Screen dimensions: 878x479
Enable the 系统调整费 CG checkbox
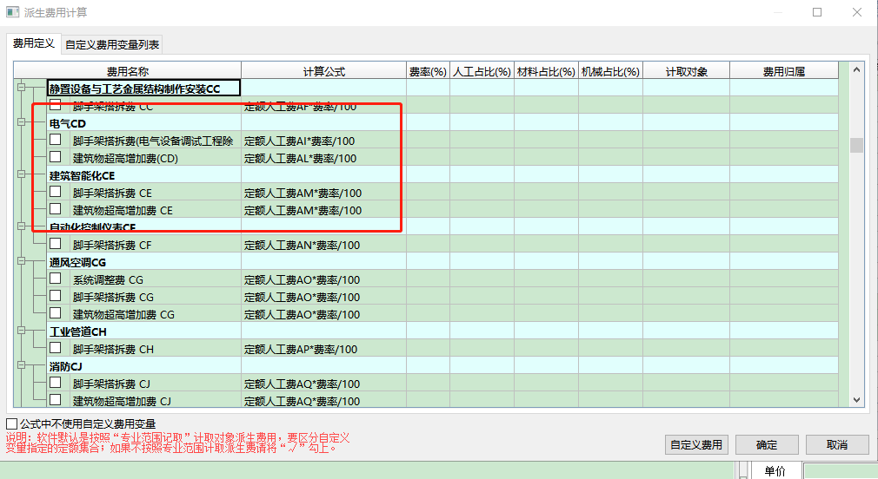click(x=56, y=278)
